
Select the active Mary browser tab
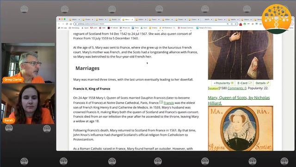click(x=127, y=19)
